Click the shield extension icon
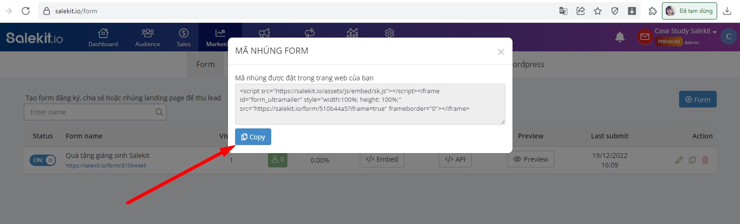Screen dimensions: 740x224 615,11
